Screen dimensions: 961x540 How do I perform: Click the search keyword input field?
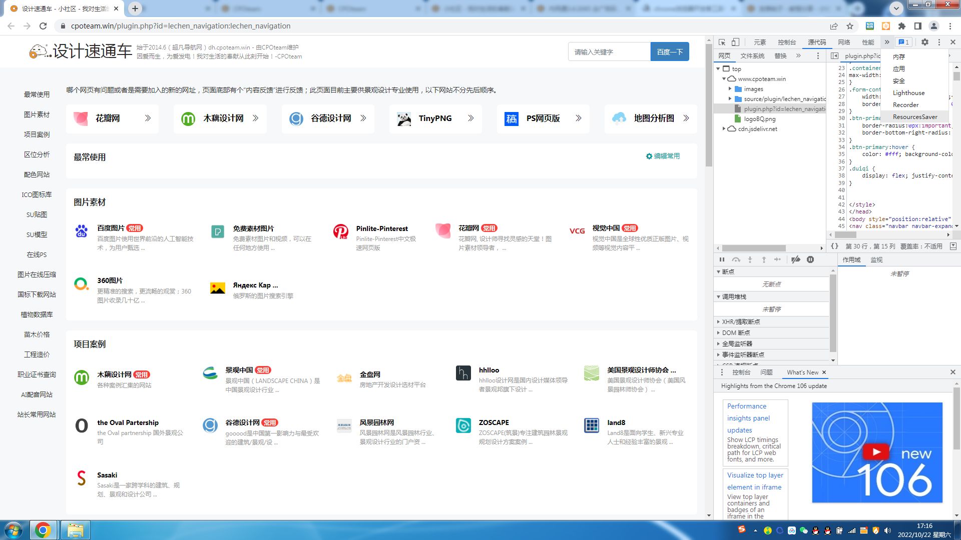pos(609,51)
